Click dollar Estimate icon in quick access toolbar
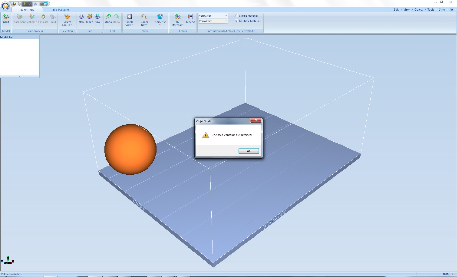Viewport: 457px width, 277px height. [x=25, y=4]
